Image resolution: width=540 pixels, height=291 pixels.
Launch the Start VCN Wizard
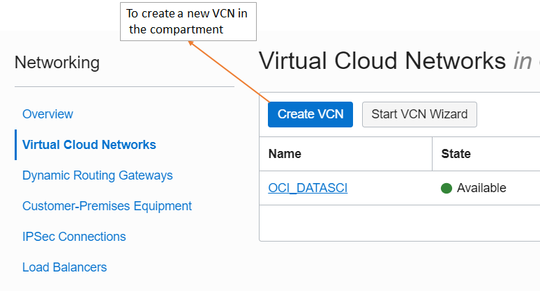pos(419,114)
